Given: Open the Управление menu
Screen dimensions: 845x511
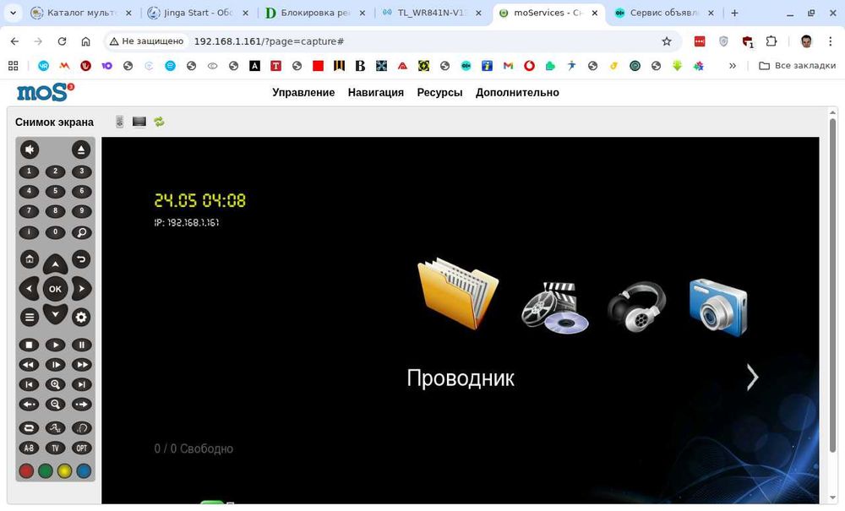Looking at the screenshot, I should coord(303,93).
